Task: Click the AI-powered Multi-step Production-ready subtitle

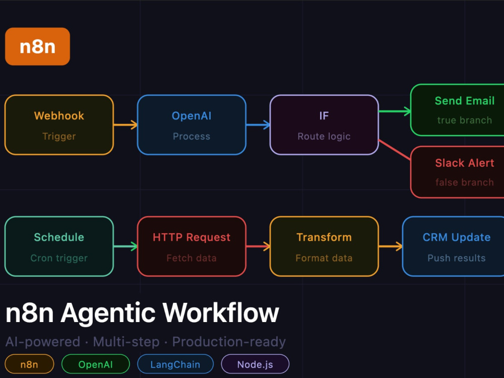Action: coord(146,342)
